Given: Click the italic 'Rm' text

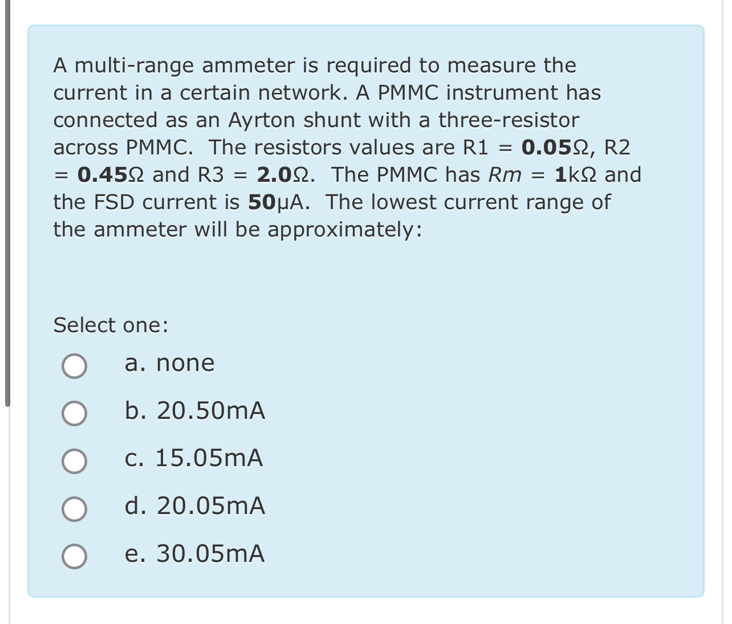Looking at the screenshot, I should pos(504,174).
